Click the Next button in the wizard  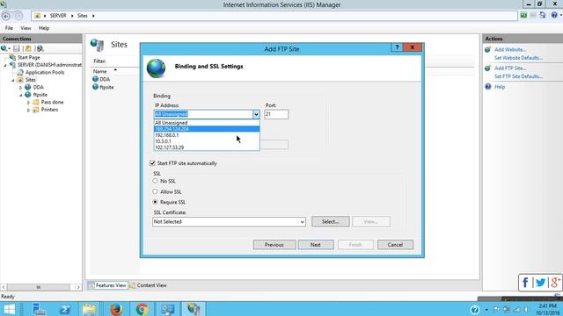coord(316,245)
